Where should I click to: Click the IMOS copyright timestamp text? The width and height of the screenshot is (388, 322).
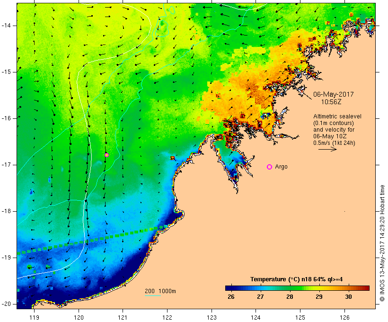tap(382, 243)
